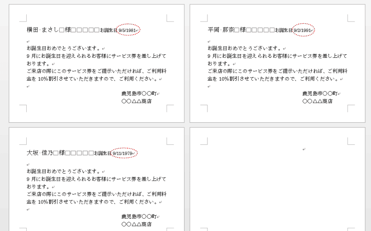The width and height of the screenshot is (371, 231).
Task: Click 9月にお誕生日を迎え line on 大坂 page
Action: [96, 179]
